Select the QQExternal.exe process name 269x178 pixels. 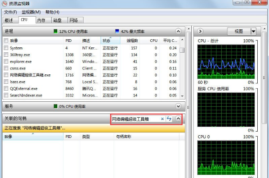point(23,89)
